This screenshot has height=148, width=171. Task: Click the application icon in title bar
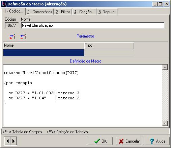point(4,4)
